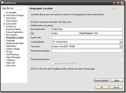Click the Primary phone number field
The image size is (126, 93).
87,51
